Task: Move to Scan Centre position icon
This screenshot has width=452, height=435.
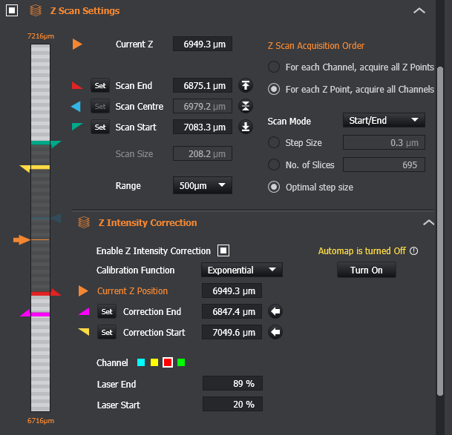Action: 246,106
